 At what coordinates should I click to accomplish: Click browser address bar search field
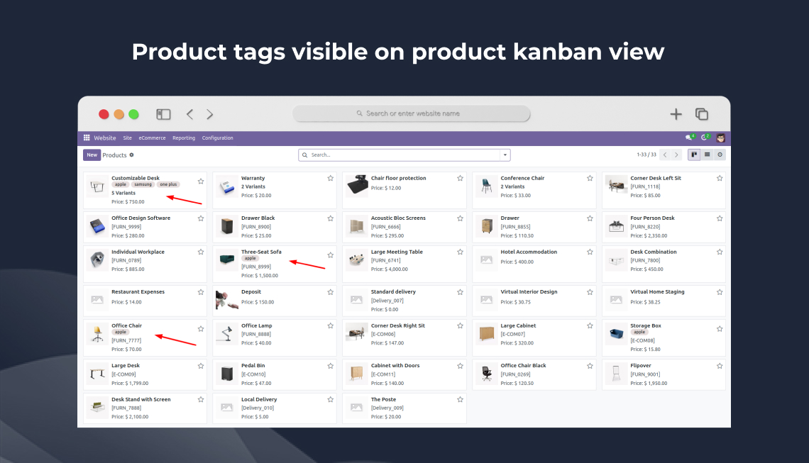412,113
